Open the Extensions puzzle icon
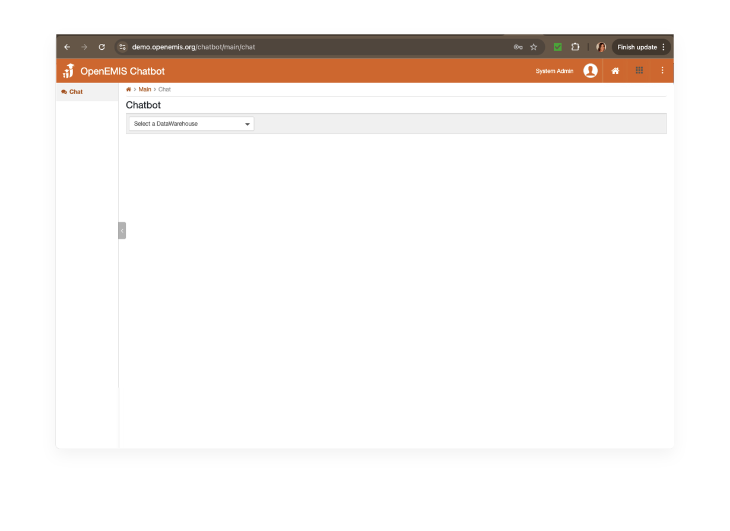 pyautogui.click(x=575, y=47)
